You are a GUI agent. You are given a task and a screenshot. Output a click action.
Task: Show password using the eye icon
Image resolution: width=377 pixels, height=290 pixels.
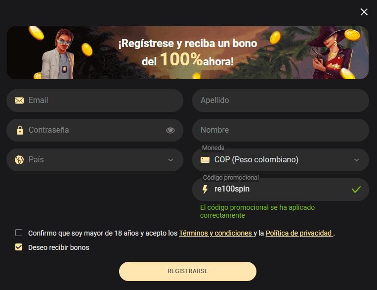pyautogui.click(x=170, y=130)
